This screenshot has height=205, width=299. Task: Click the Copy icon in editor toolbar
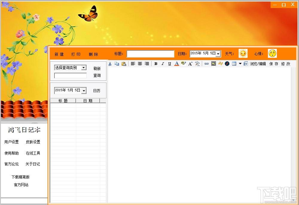click(x=117, y=64)
